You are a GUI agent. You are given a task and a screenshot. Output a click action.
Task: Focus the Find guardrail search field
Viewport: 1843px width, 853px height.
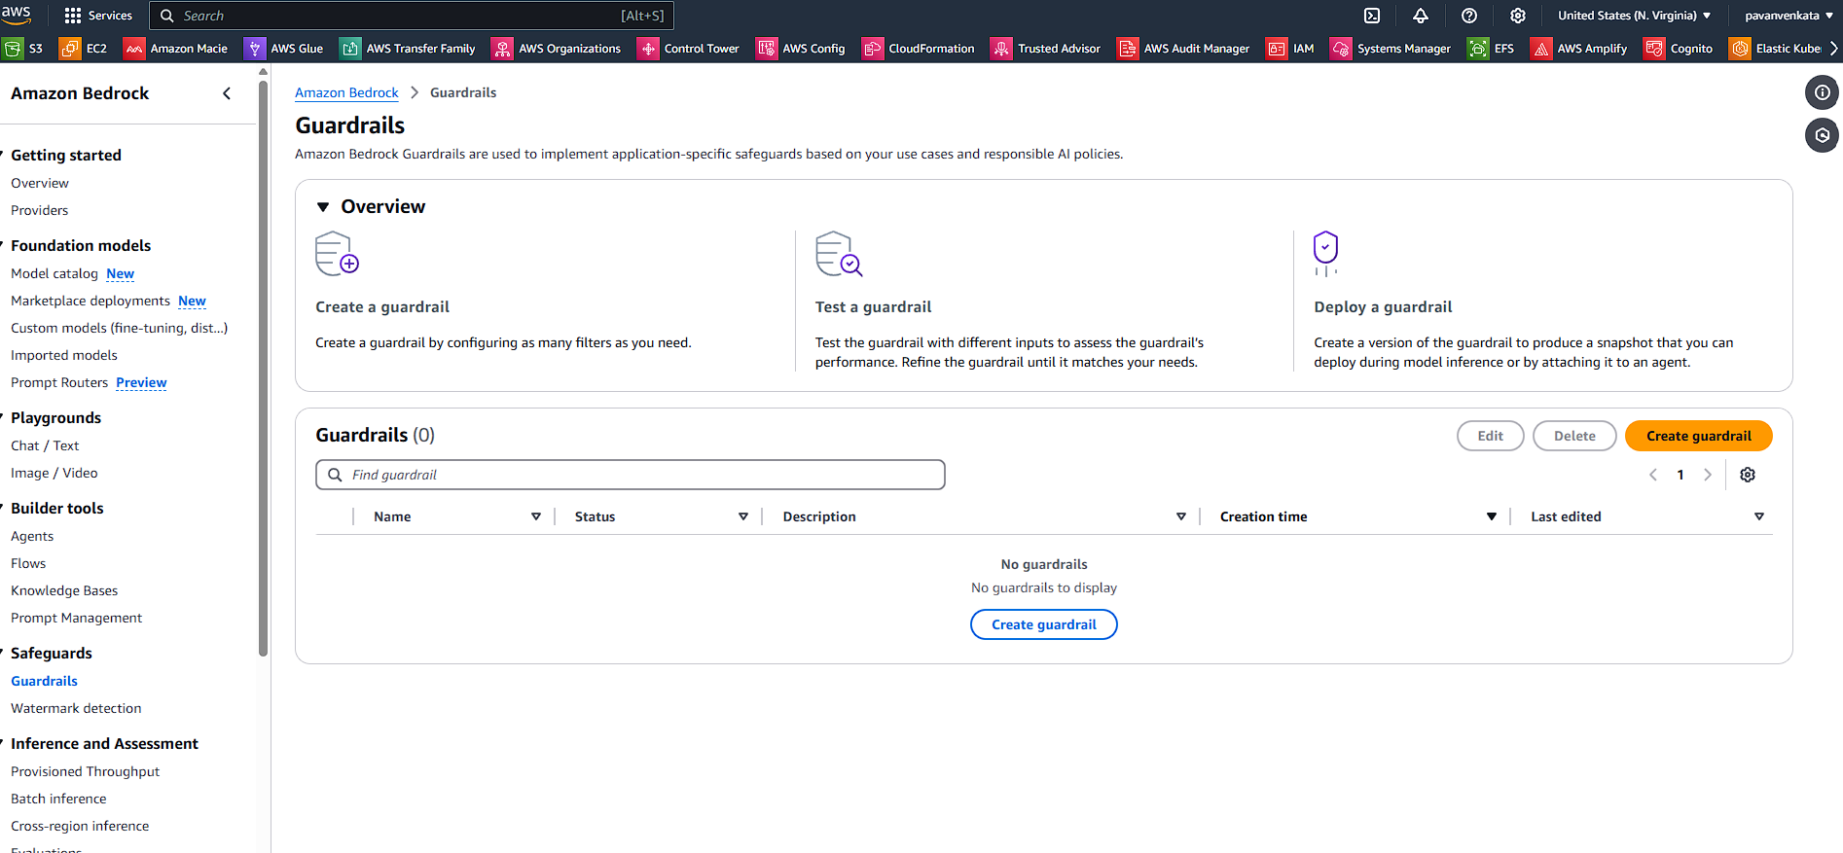630,475
